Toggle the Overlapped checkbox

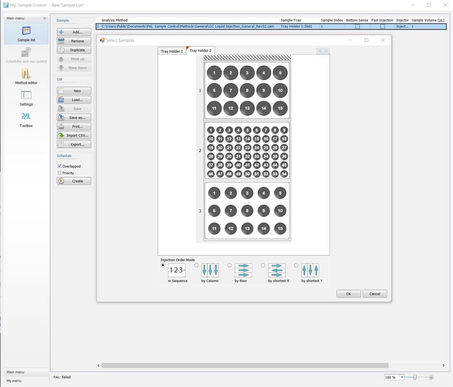pyautogui.click(x=60, y=166)
